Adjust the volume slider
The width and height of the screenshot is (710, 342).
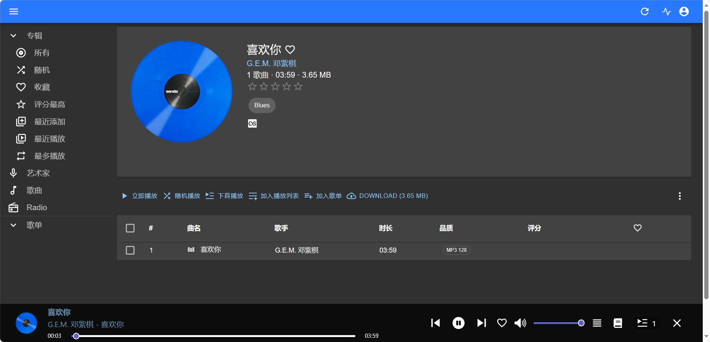559,323
